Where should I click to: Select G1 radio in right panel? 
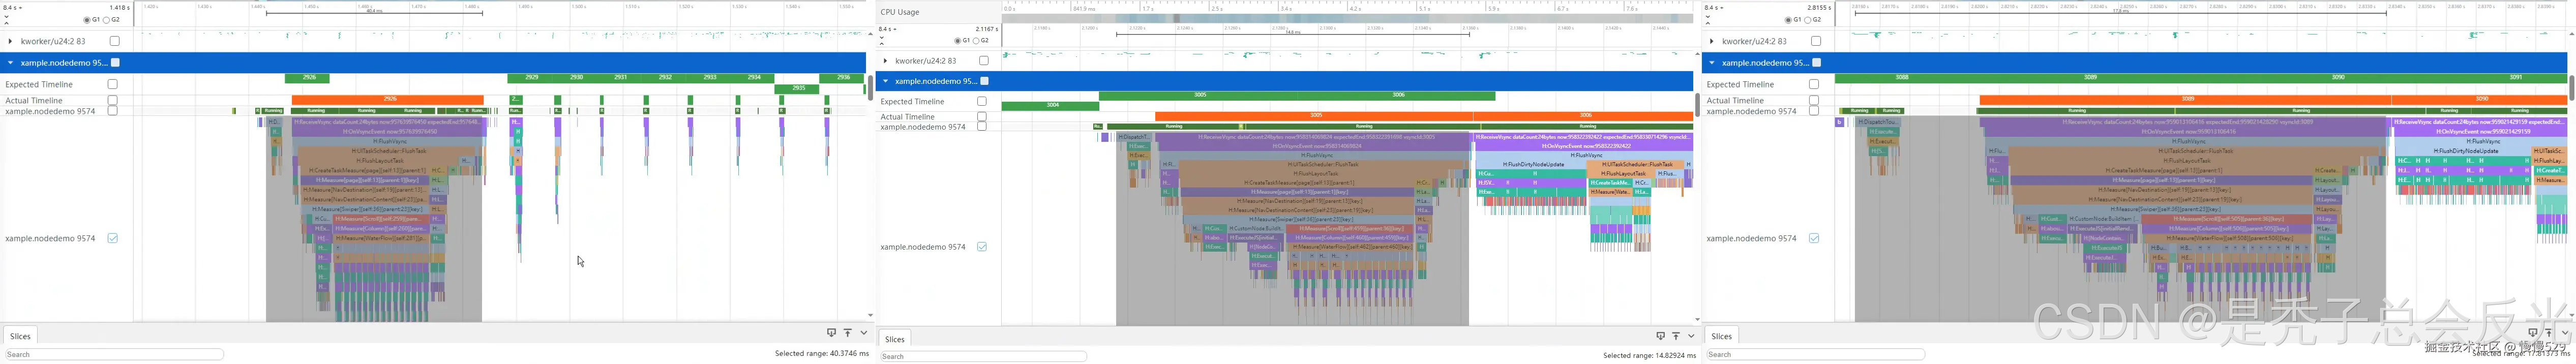1789,19
